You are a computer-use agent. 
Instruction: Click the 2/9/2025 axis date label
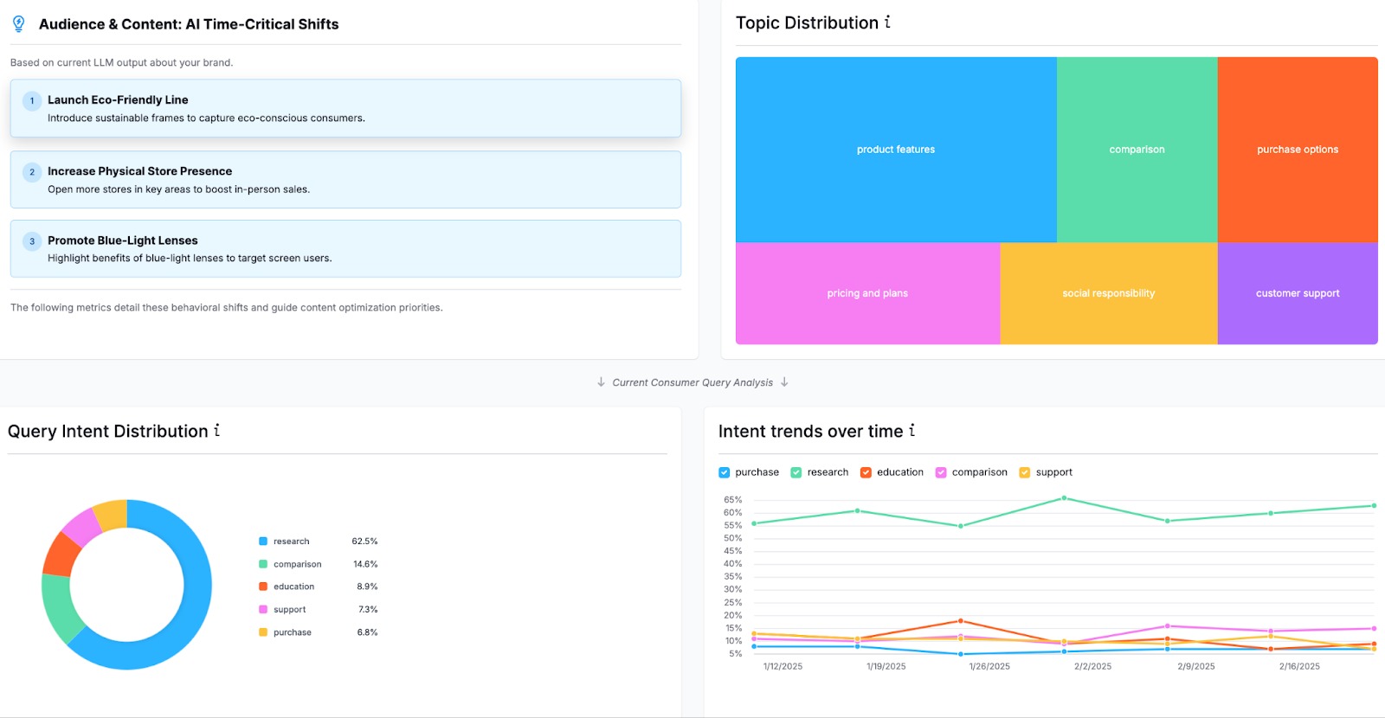[1196, 667]
